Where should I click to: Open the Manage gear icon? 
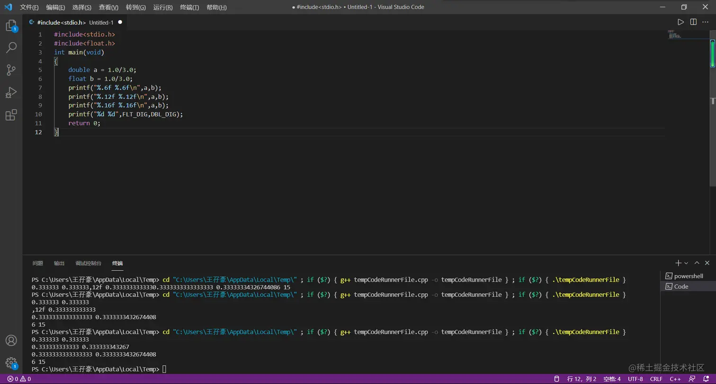tap(11, 363)
